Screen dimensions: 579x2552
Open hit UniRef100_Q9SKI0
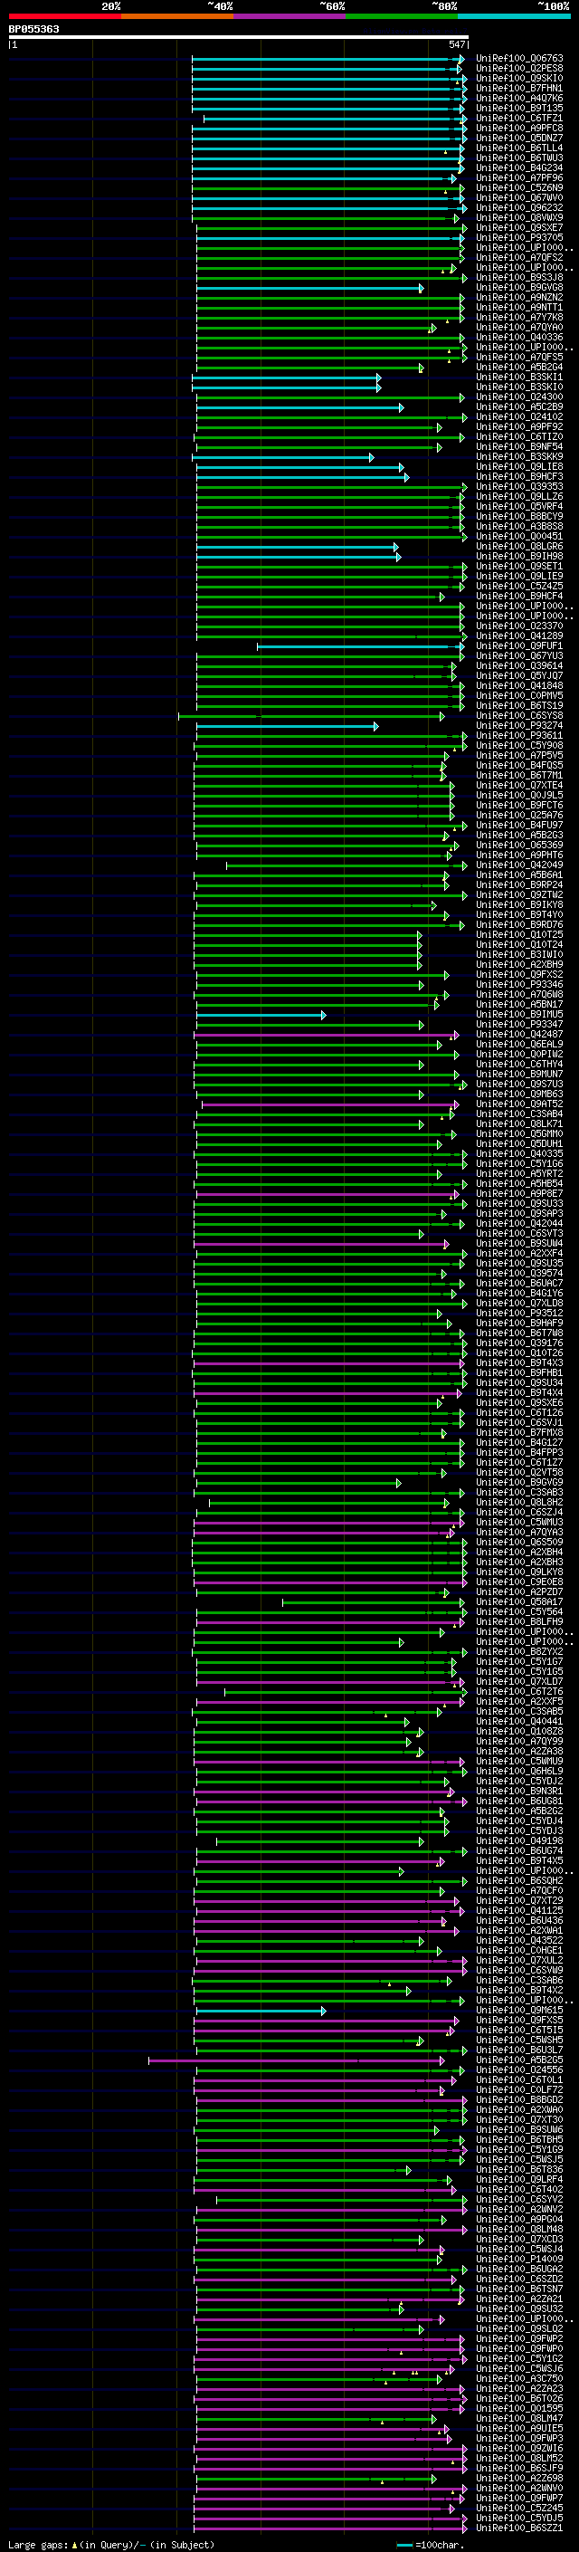[519, 78]
